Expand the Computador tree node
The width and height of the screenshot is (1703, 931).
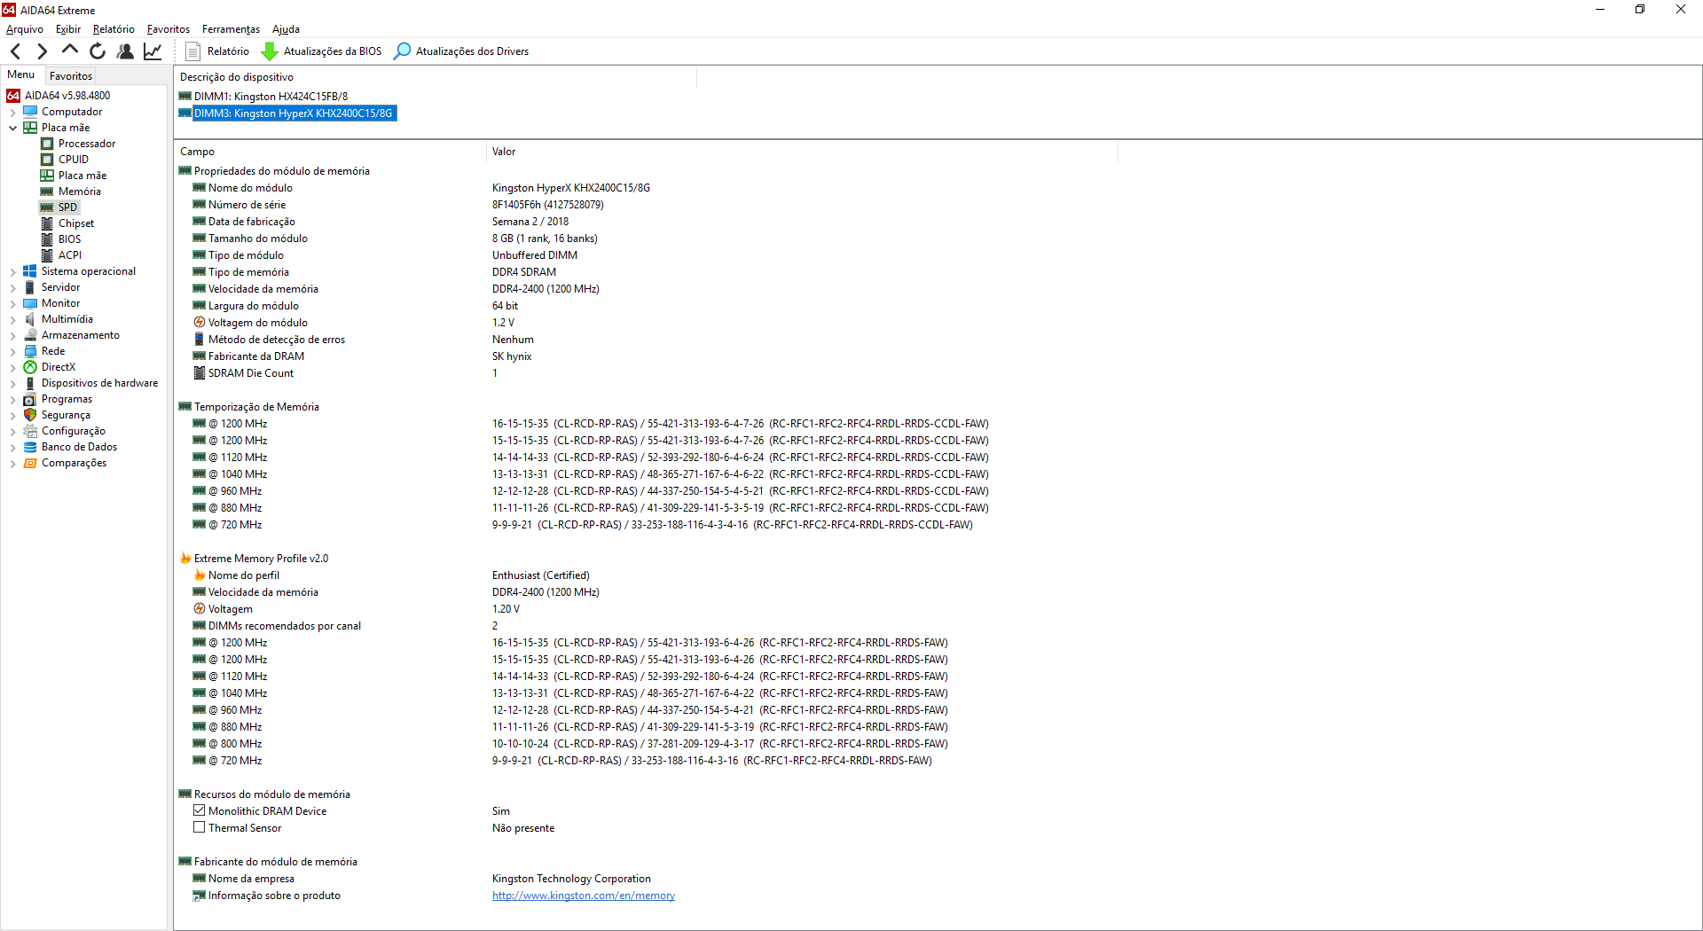click(x=12, y=112)
